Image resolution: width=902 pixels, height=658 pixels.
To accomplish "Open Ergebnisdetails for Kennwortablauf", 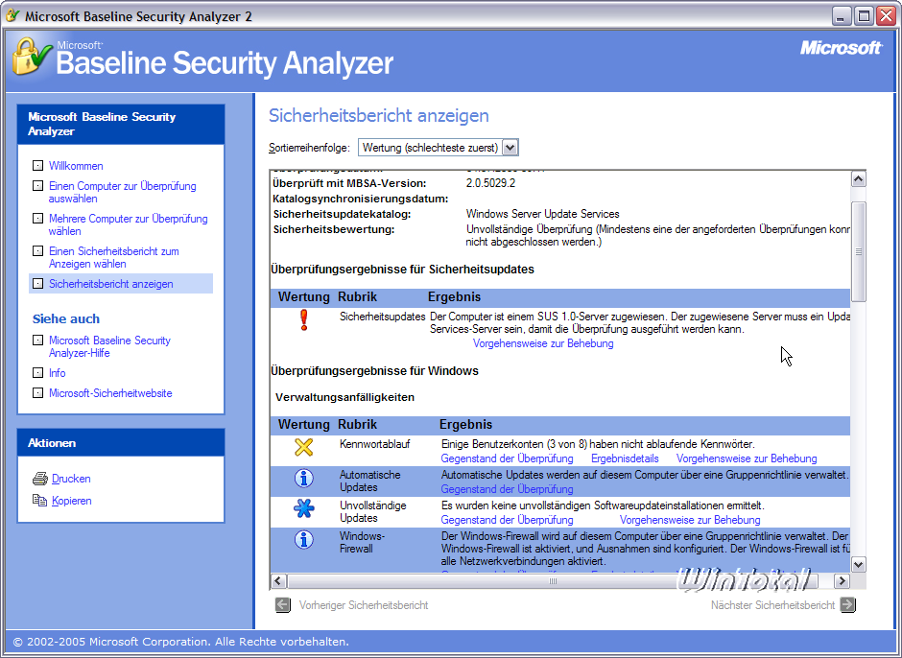I will tap(625, 458).
